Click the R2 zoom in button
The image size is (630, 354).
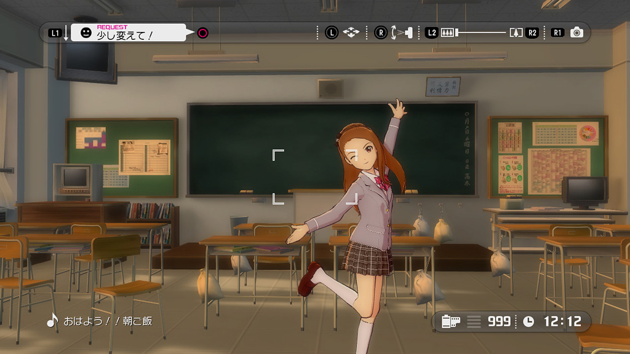(532, 33)
